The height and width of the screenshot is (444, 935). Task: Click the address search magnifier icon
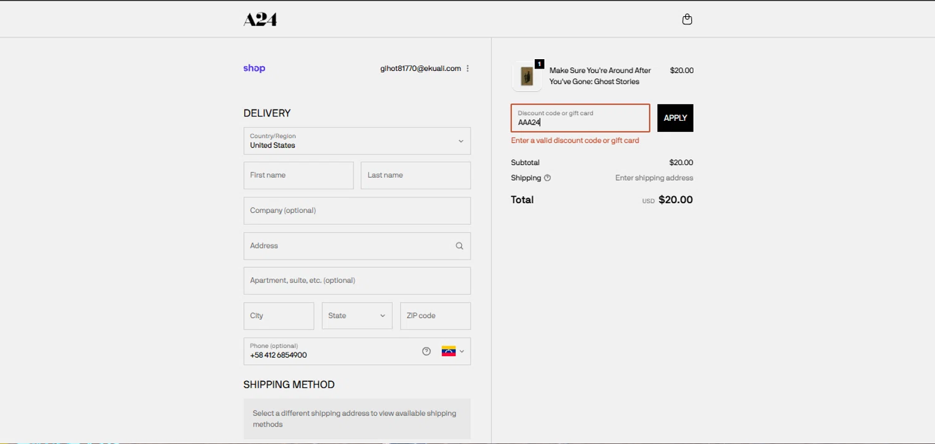point(459,246)
